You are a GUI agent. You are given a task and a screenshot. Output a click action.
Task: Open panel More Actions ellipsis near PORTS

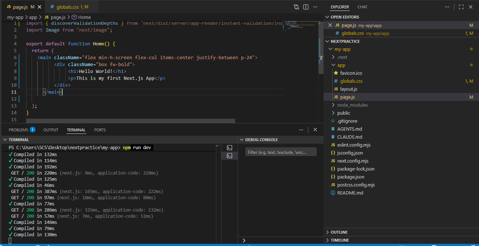pos(301,130)
